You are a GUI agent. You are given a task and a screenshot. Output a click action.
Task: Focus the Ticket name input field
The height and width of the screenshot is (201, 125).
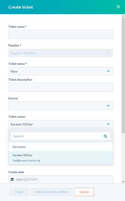pos(61,34)
